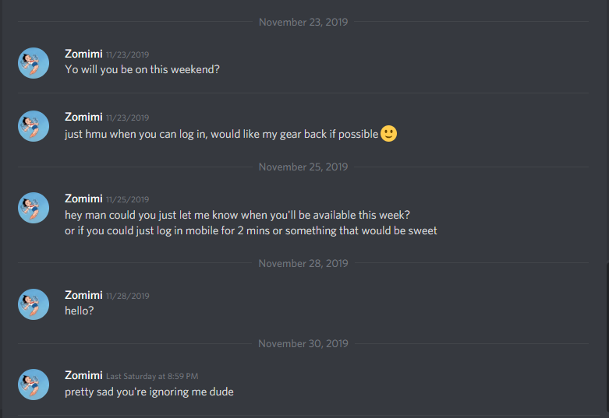This screenshot has height=418, width=609.
Task: Select Zomimi username on the 11/25/2019 message
Action: (83, 199)
